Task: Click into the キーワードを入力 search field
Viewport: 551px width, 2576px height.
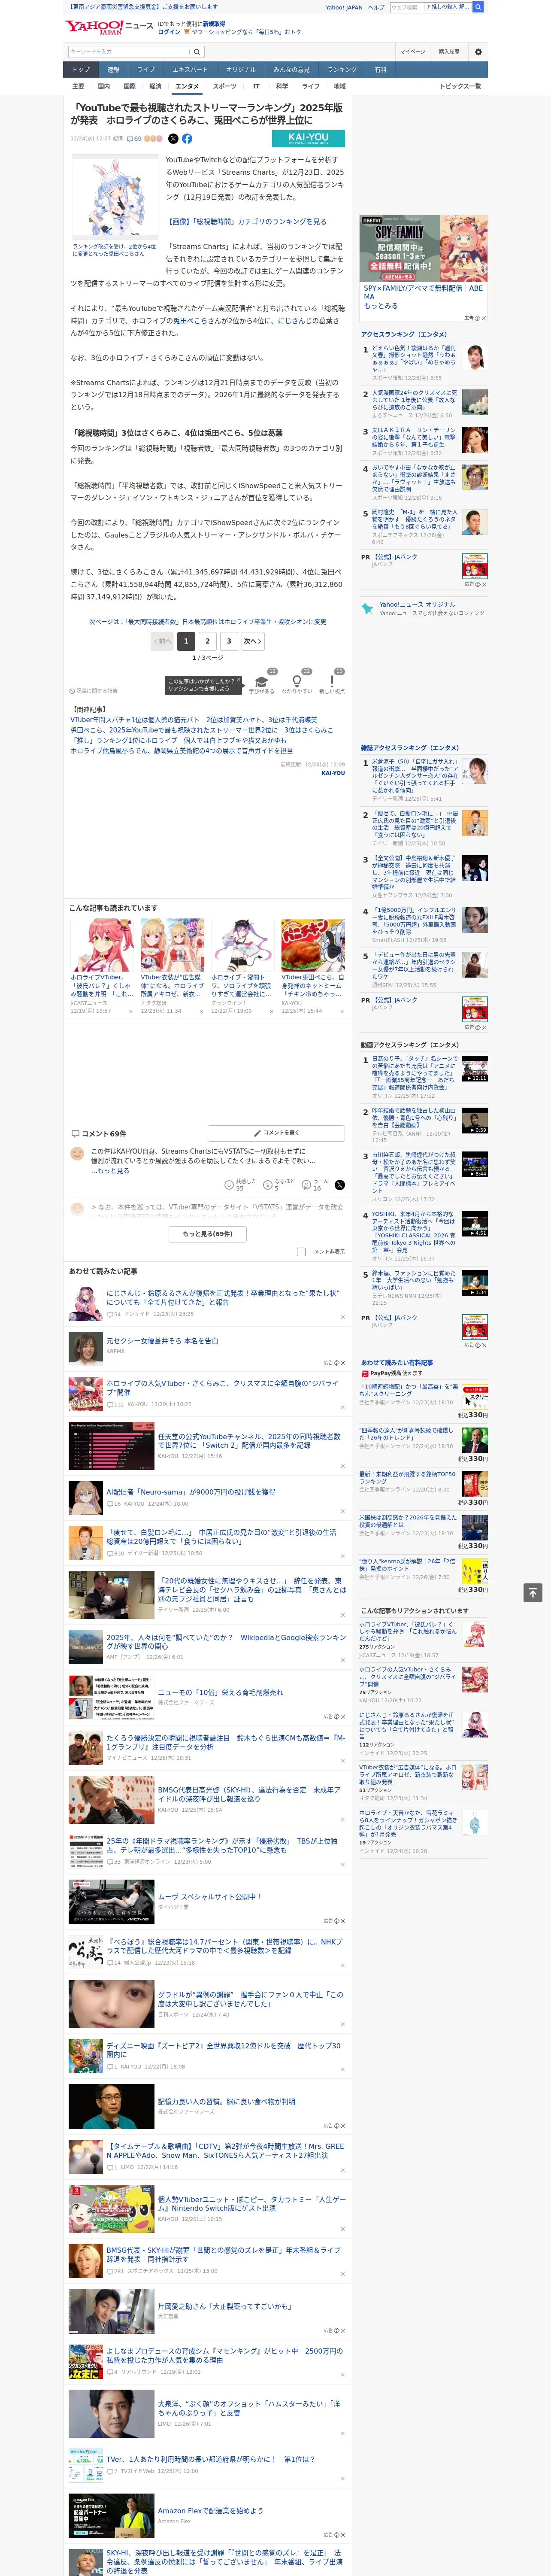Action: 128,52
